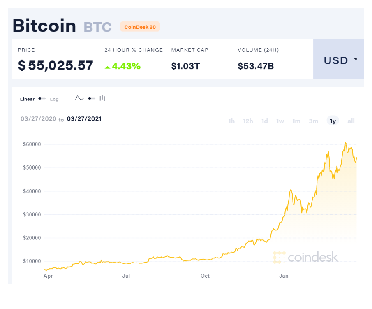Open the USD currency dropdown
Image resolution: width=372 pixels, height=309 pixels.
pyautogui.click(x=340, y=60)
